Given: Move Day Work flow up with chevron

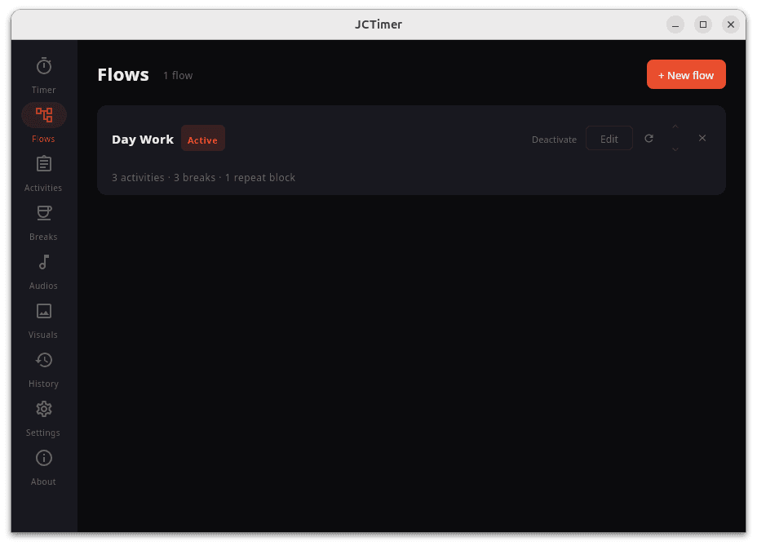Looking at the screenshot, I should pos(675,127).
